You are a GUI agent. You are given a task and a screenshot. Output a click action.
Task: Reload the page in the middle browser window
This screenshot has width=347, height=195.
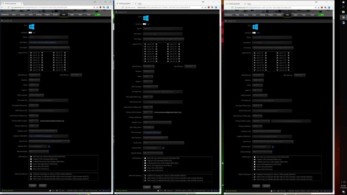[x=123, y=7]
